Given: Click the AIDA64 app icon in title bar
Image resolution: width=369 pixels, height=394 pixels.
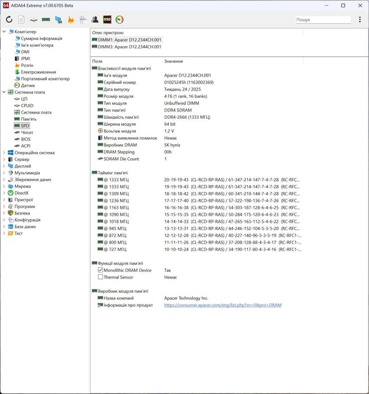Looking at the screenshot, I should coord(6,5).
